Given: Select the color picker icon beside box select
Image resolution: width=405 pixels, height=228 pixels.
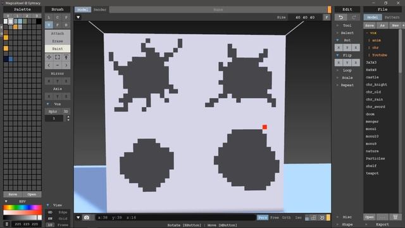Looking at the screenshot, I should point(66,57).
